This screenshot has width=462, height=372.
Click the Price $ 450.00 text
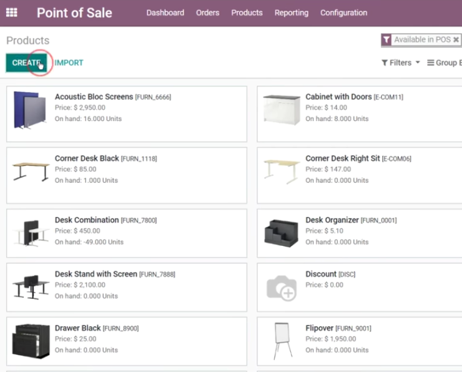pos(77,230)
